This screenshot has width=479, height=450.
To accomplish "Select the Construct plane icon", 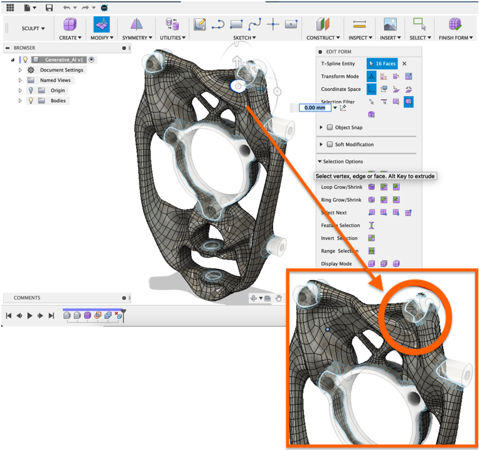I will click(323, 24).
